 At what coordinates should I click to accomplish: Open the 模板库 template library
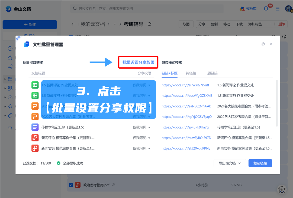(248, 9)
